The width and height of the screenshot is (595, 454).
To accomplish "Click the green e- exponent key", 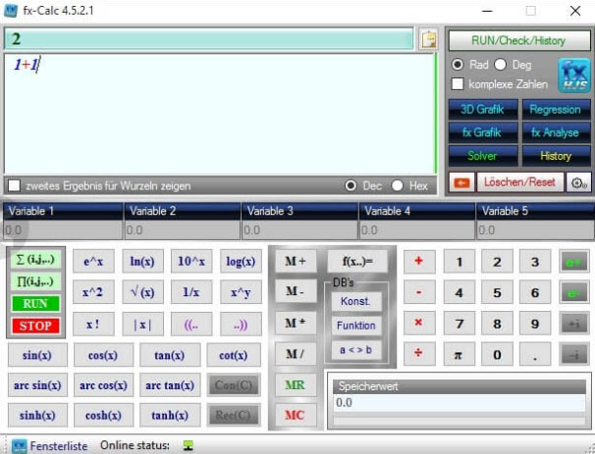I will 573,292.
